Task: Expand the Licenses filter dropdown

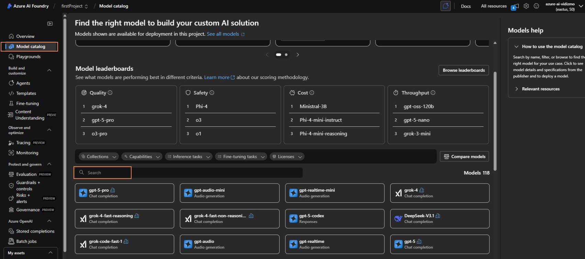Action: tap(287, 157)
